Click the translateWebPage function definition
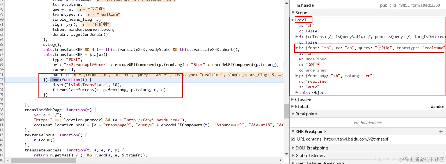This screenshot has height=164, width=446. (60, 110)
